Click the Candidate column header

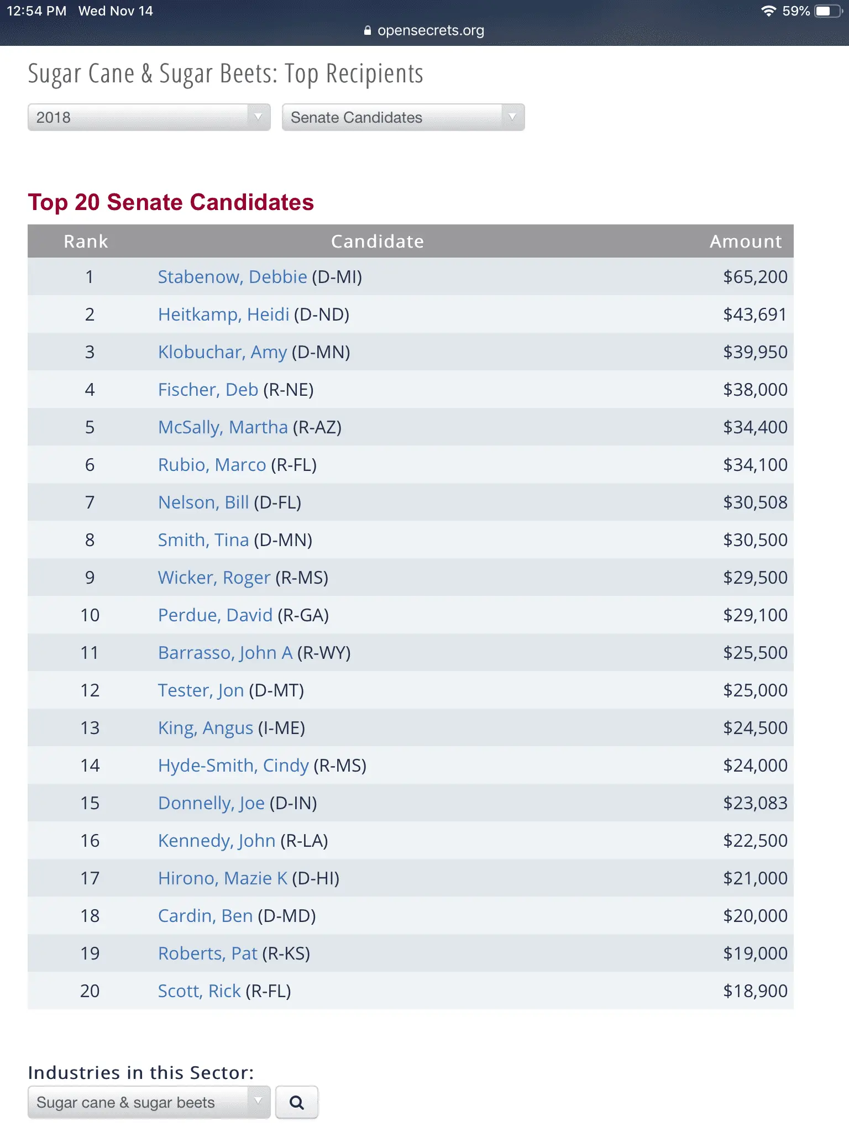[377, 242]
